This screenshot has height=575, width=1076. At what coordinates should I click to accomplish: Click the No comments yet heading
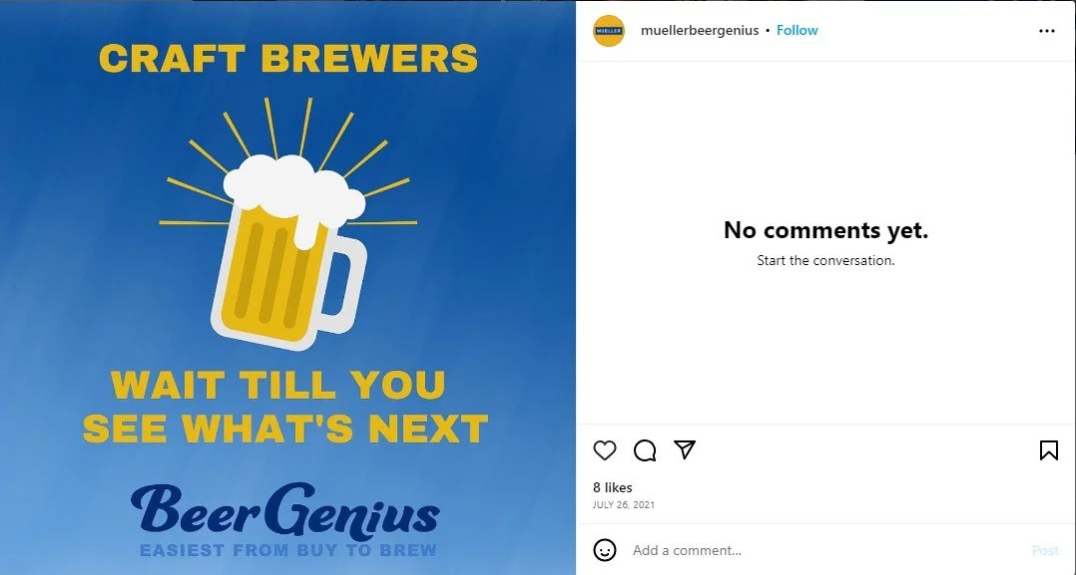coord(825,230)
